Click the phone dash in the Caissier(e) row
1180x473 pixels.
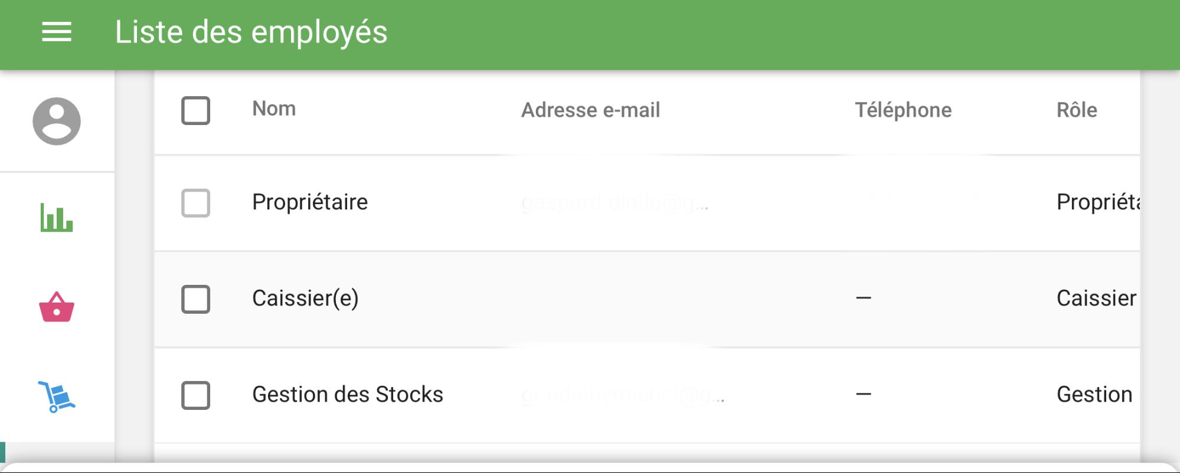(864, 298)
